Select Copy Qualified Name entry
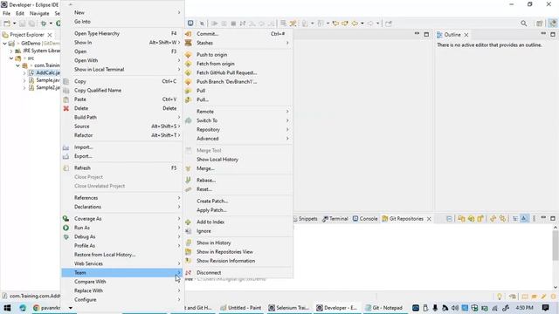Screen dimensions: 559x314 pyautogui.click(x=122, y=91)
